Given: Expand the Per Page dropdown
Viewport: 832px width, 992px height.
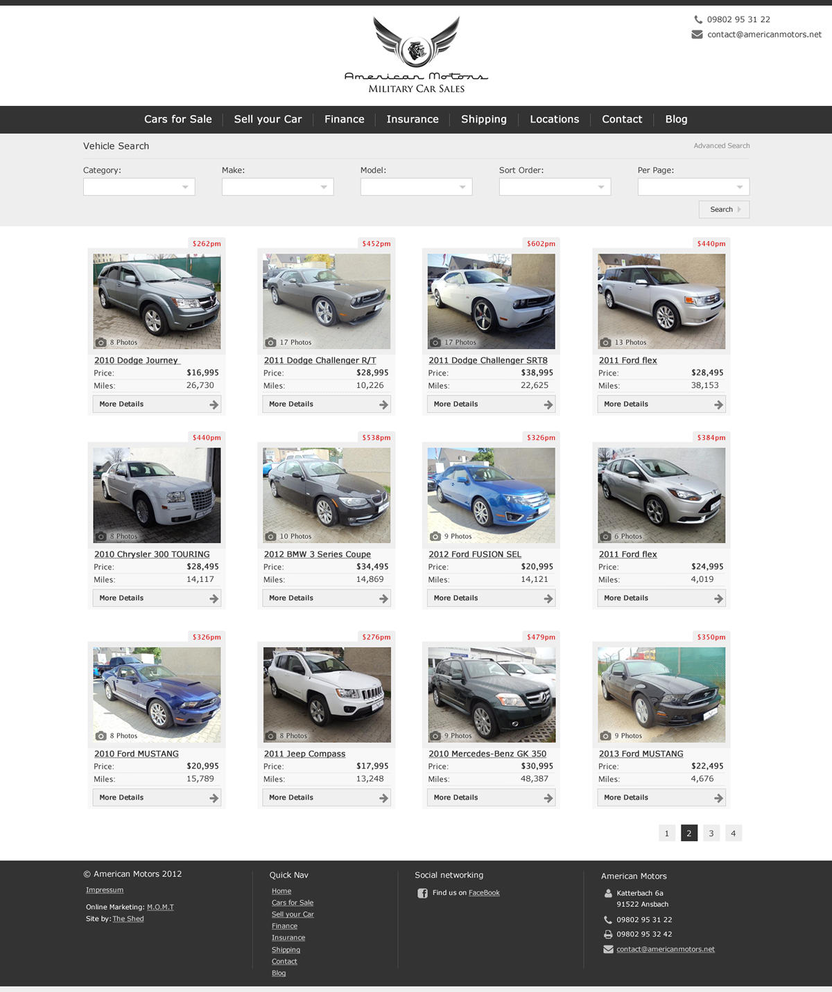Looking at the screenshot, I should 693,187.
